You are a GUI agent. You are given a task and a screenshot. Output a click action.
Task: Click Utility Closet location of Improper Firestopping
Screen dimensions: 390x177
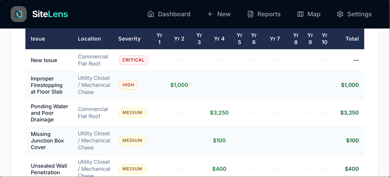click(94, 85)
